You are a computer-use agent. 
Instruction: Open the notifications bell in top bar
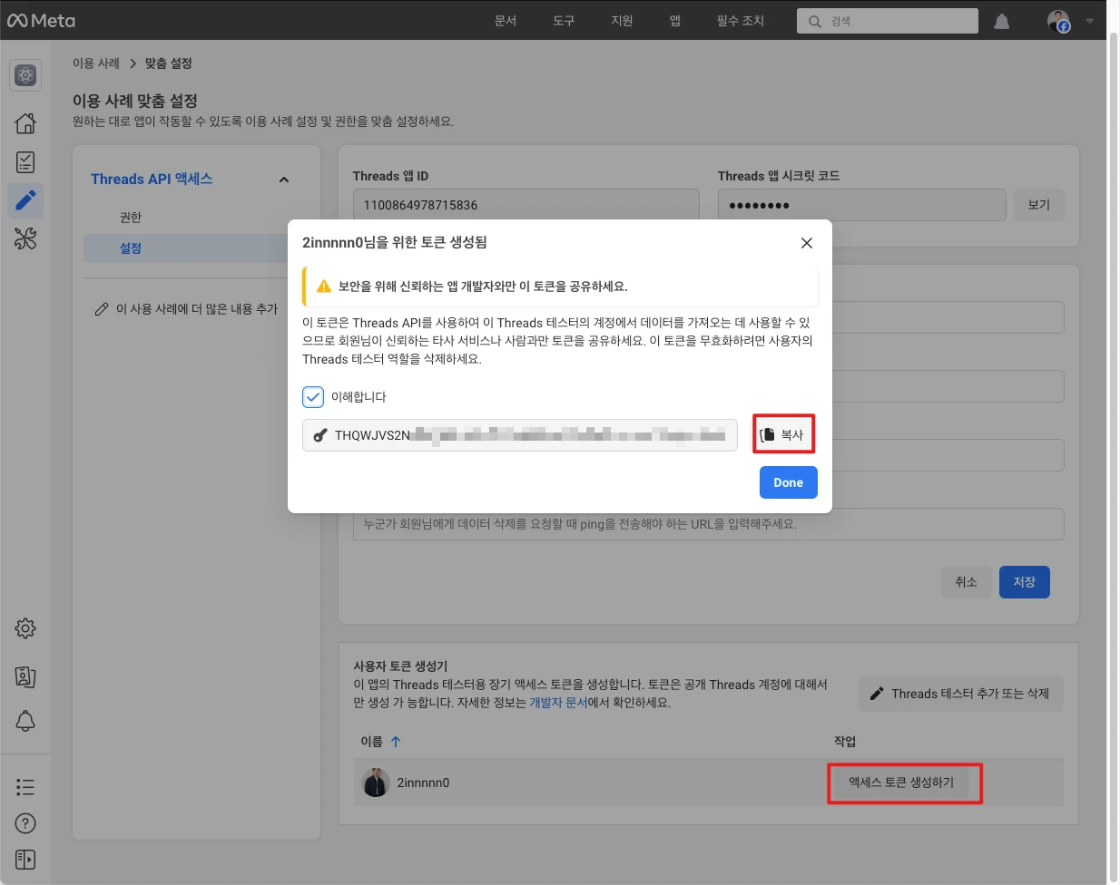(1002, 21)
